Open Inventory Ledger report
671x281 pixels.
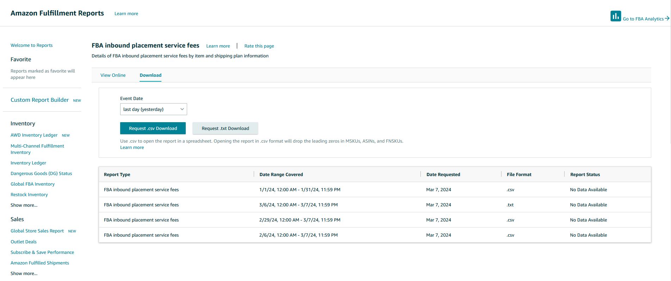28,163
